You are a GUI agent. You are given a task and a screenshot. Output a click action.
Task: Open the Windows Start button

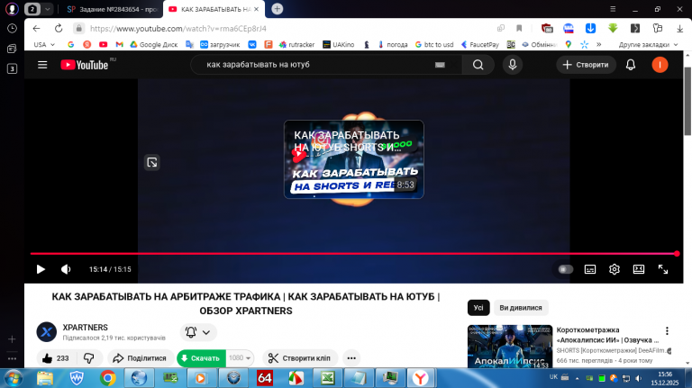point(13,378)
